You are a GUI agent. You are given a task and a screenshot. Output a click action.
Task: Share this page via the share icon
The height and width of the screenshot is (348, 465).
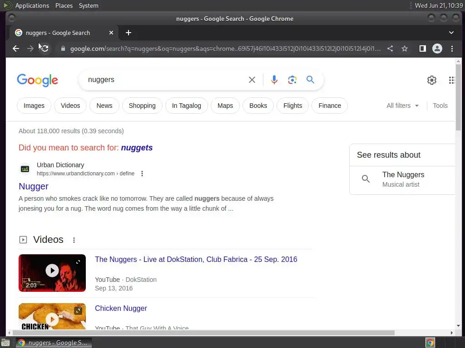coord(390,48)
